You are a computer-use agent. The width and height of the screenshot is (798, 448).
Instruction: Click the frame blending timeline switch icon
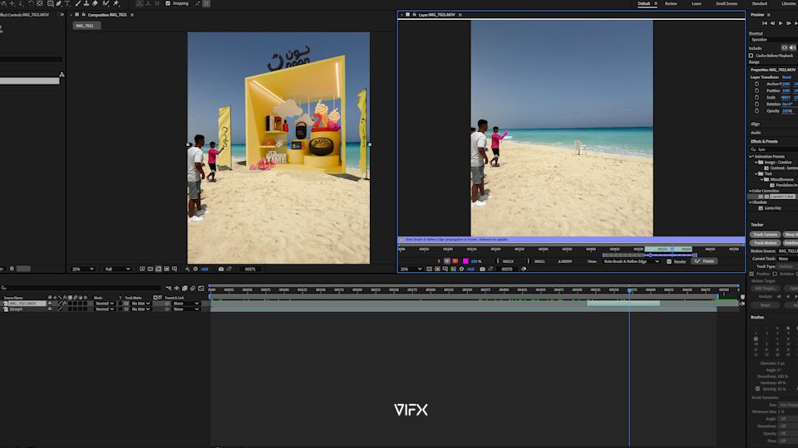[185, 288]
